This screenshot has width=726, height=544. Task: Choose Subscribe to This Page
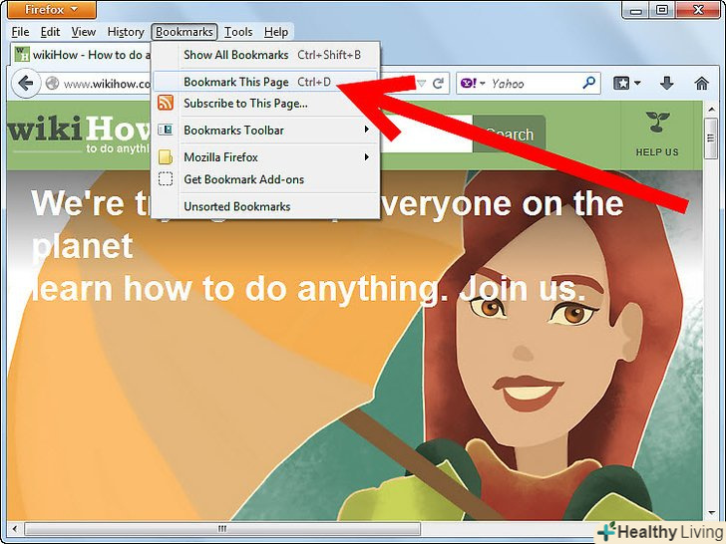[265, 104]
